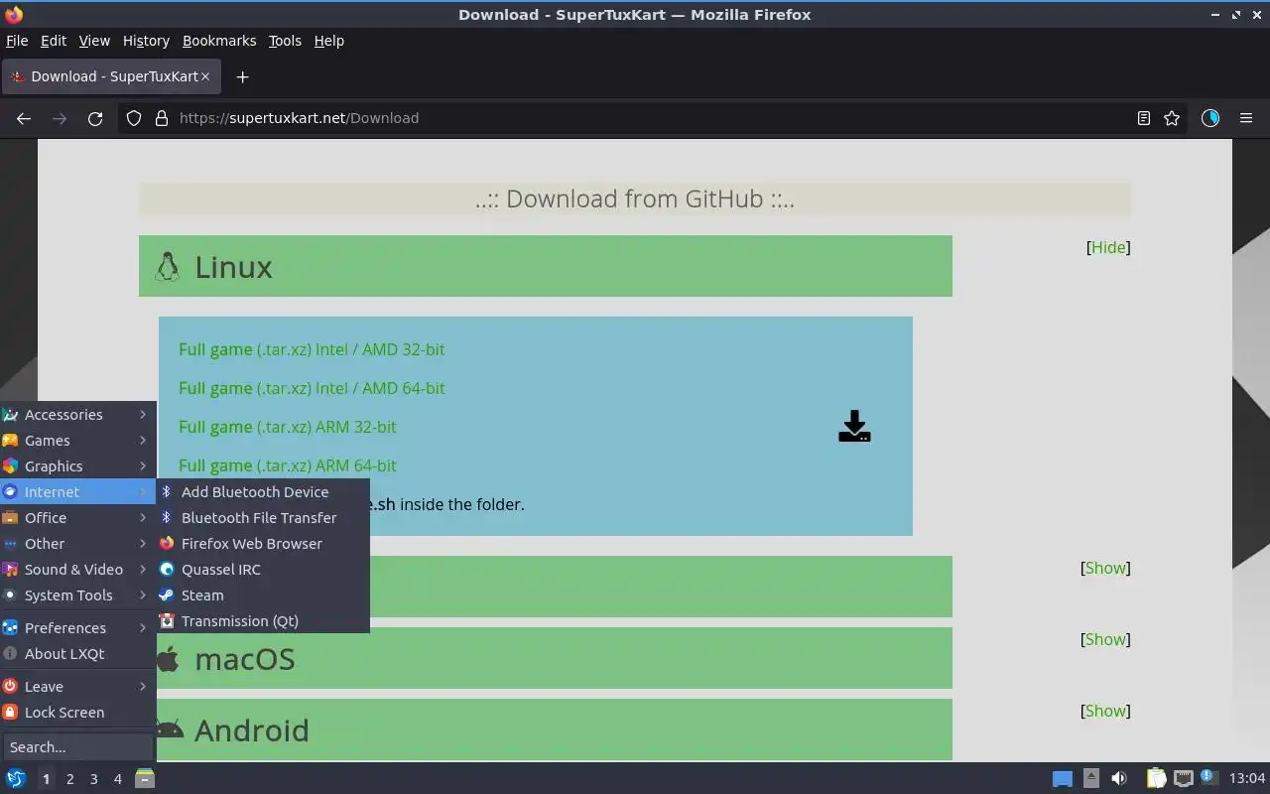This screenshot has width=1270, height=794.
Task: Launch Steam from the Internet submenu
Action: pyautogui.click(x=263, y=595)
